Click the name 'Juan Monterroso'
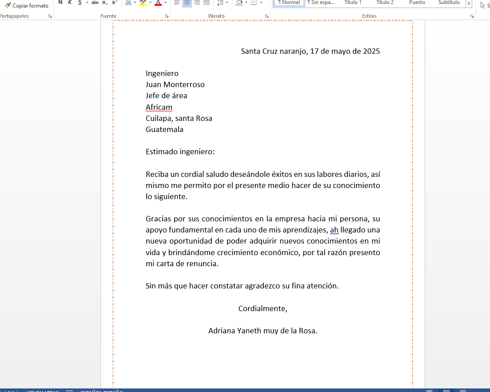The height and width of the screenshot is (392, 490). [x=175, y=84]
